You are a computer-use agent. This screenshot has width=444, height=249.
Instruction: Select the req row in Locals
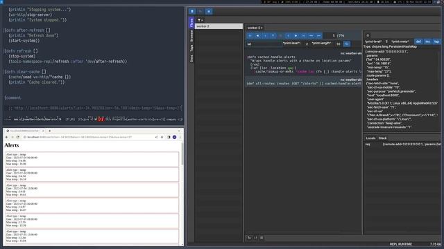point(402,145)
